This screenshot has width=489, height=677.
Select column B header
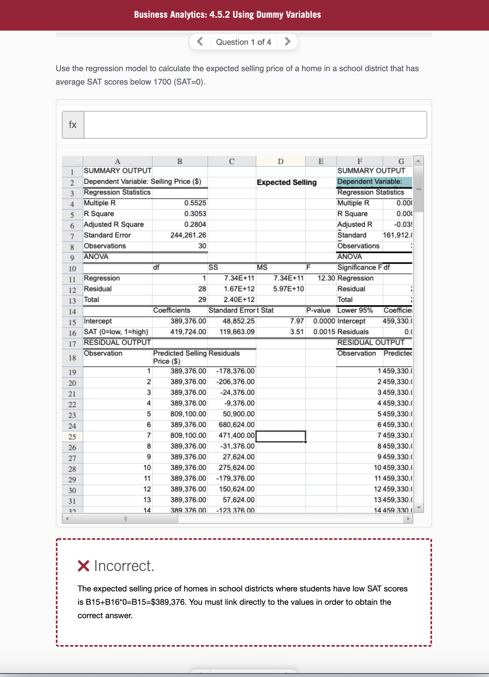tap(180, 161)
